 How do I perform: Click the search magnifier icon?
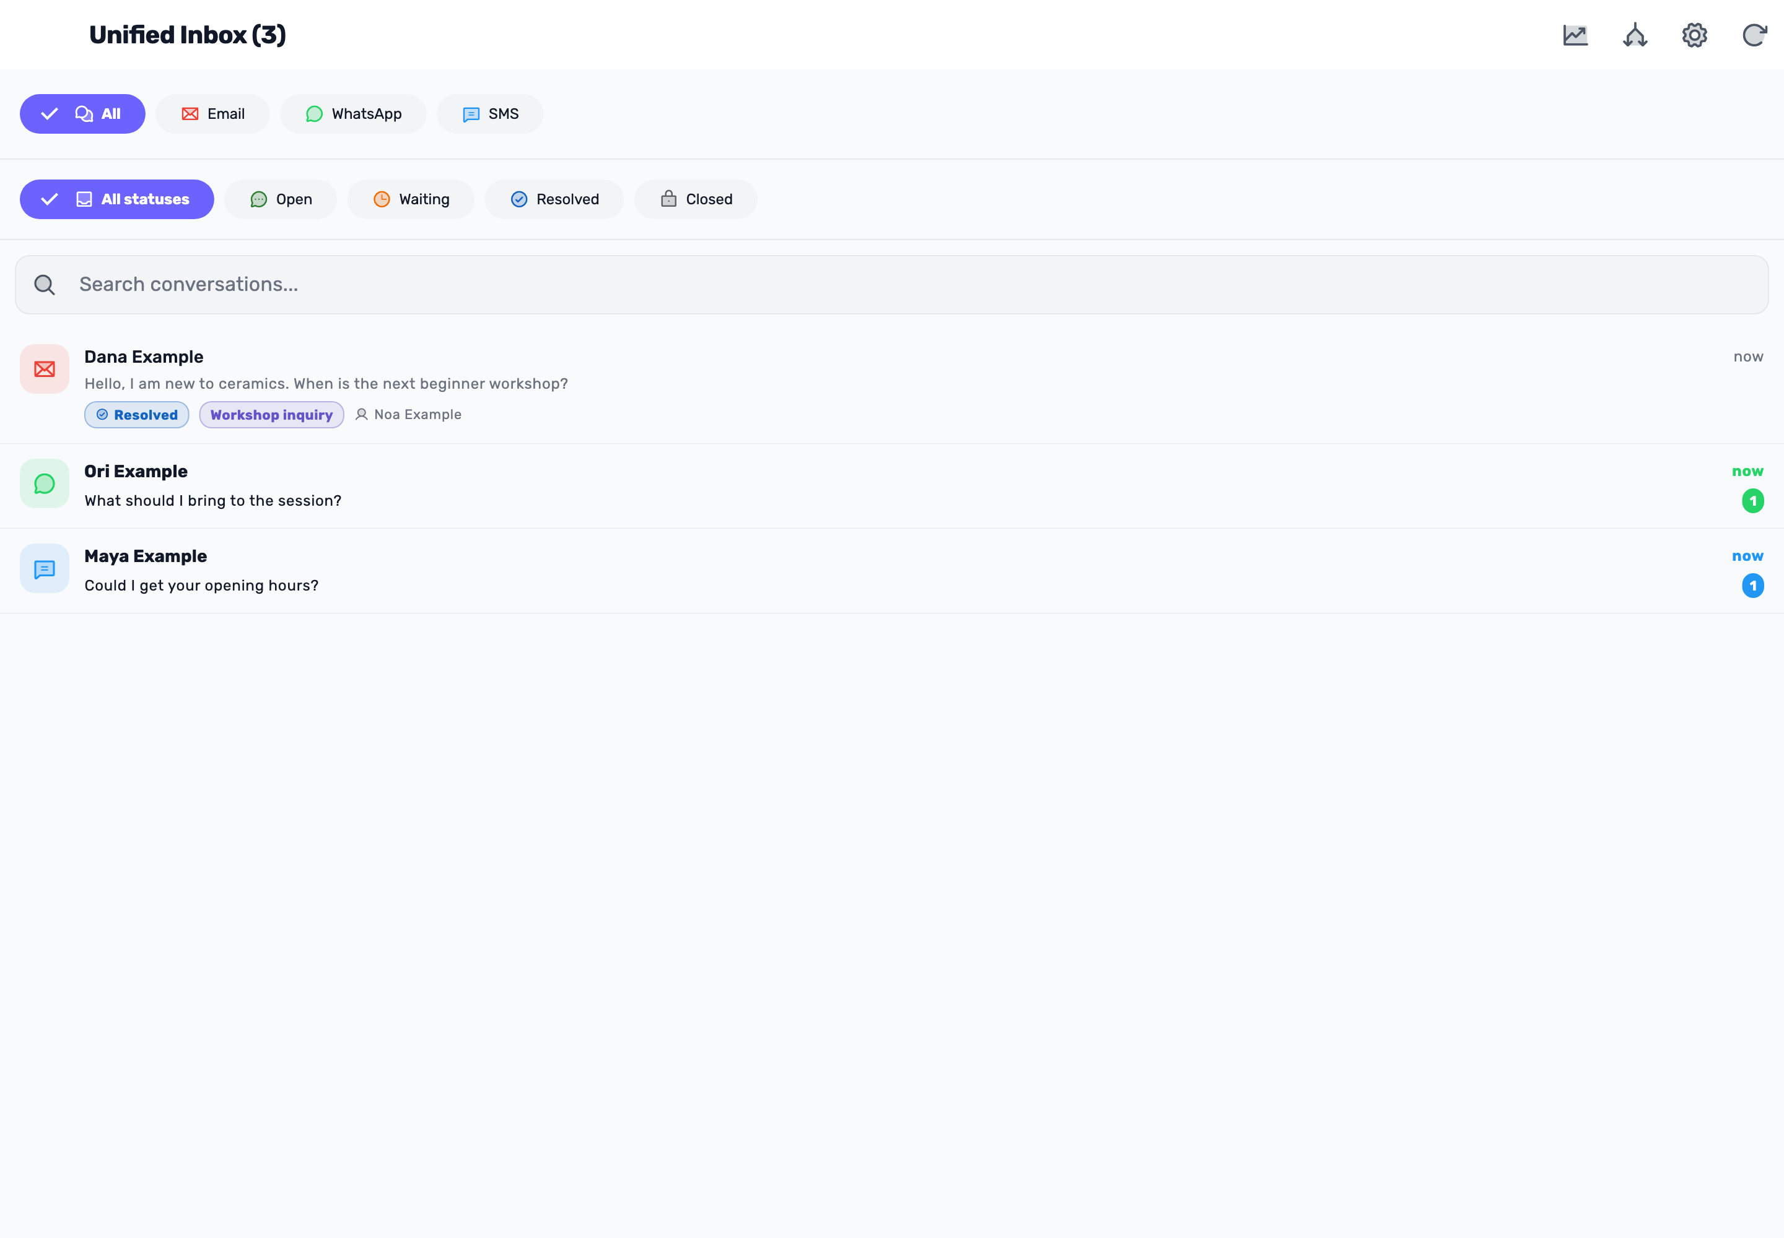pos(45,285)
